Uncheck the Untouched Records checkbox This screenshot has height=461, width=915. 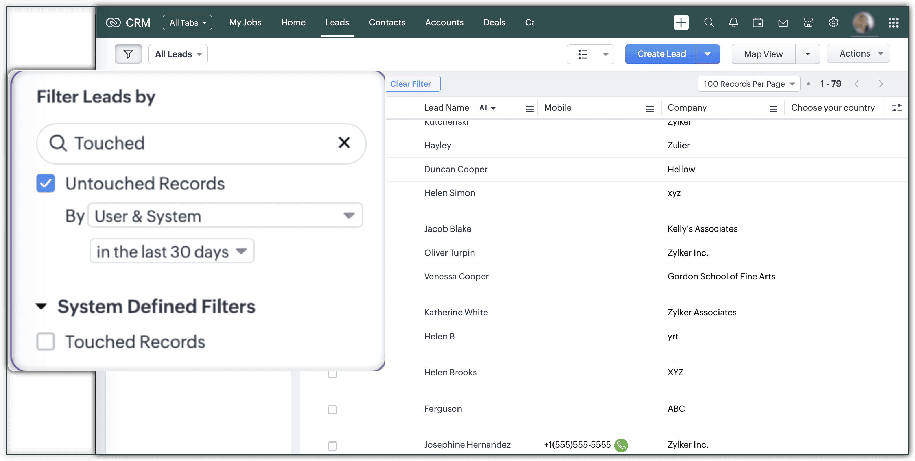pyautogui.click(x=46, y=183)
